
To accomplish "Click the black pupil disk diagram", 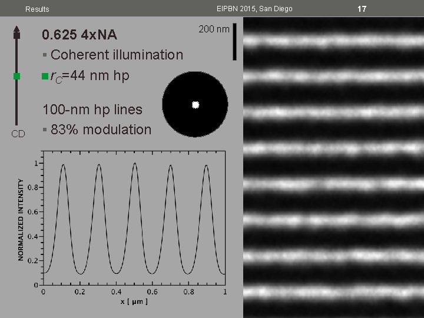I will click(x=195, y=104).
